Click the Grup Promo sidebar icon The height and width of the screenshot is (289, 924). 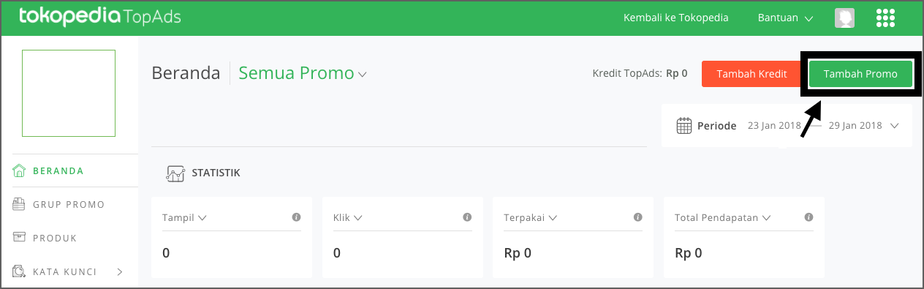click(20, 205)
